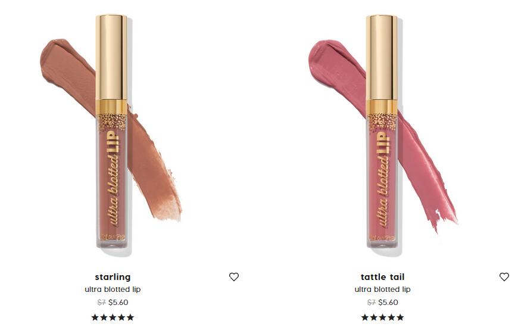Click 'ultra blotted lip' under starling
Image resolution: width=518 pixels, height=330 pixels.
[x=113, y=289]
